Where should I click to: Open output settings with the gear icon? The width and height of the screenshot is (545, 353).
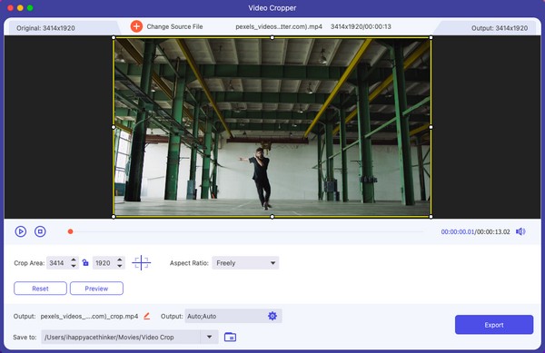click(x=272, y=316)
